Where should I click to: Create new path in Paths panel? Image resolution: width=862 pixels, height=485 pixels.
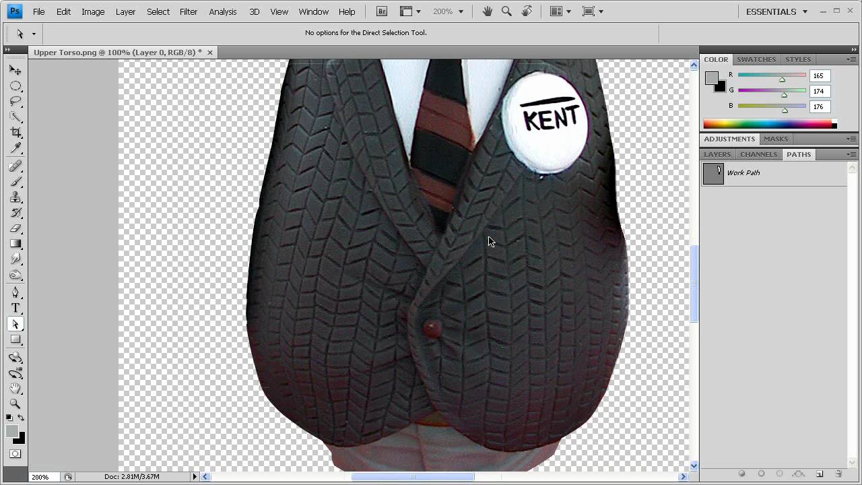pos(820,474)
